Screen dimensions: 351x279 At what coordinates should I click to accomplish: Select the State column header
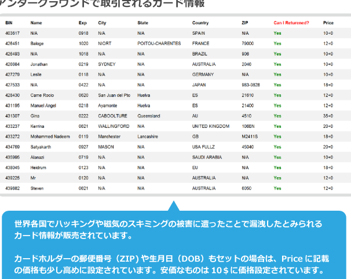[143, 23]
